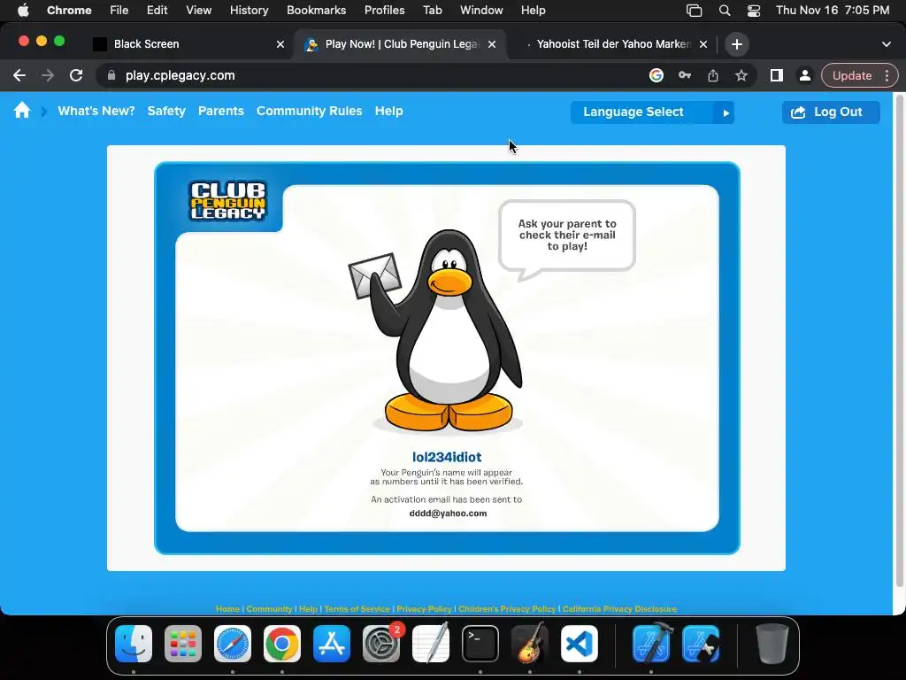Share this page via the share icon
906x680 pixels.
coord(713,76)
